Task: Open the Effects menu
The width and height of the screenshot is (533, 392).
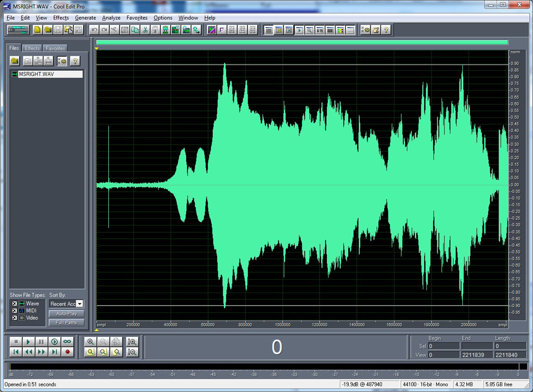Action: (61, 18)
